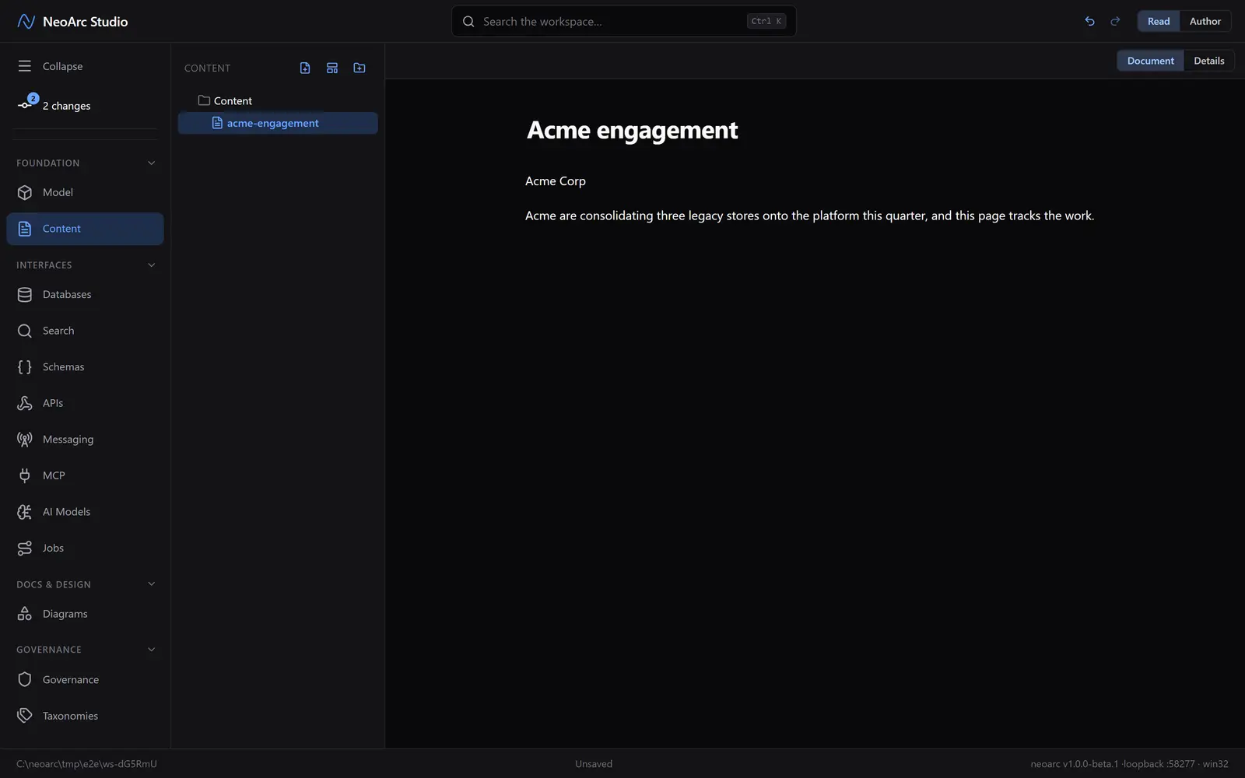The height and width of the screenshot is (778, 1245).
Task: Select acme-engagement file in tree
Action: [x=278, y=123]
